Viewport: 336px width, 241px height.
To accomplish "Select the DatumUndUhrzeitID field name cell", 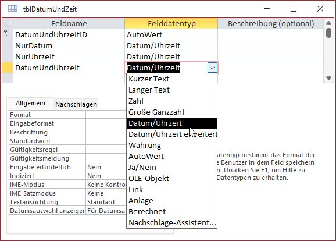I will click(x=69, y=34).
